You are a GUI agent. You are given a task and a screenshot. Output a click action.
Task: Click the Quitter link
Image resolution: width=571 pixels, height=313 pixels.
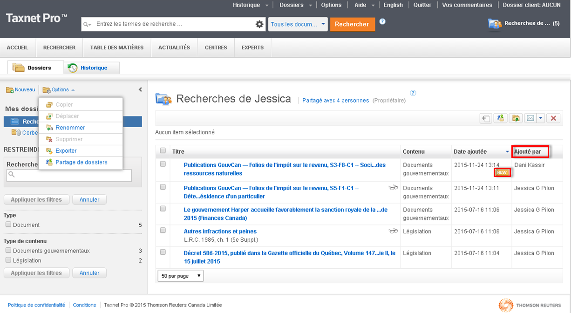(422, 5)
